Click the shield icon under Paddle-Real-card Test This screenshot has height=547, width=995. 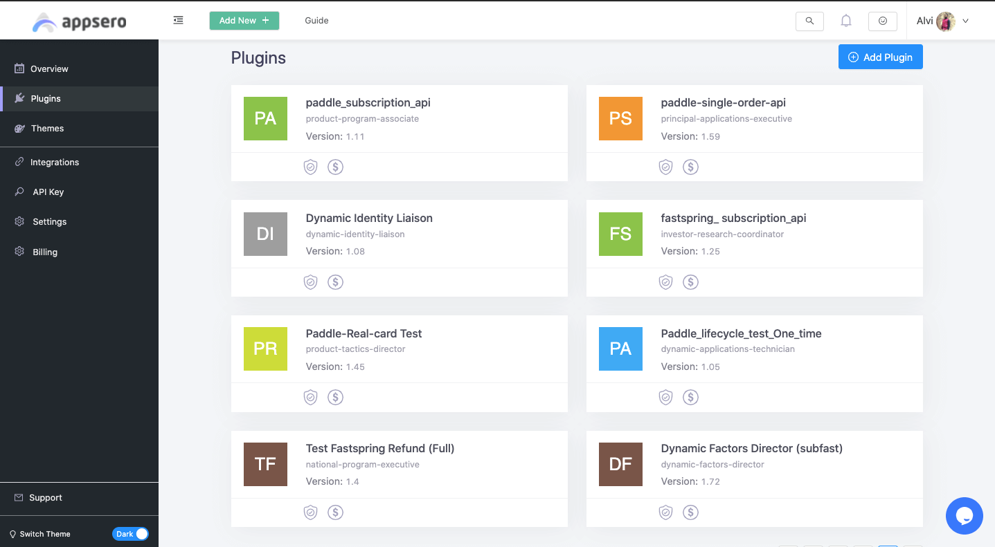(x=311, y=398)
